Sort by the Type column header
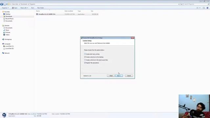 click(x=79, y=11)
